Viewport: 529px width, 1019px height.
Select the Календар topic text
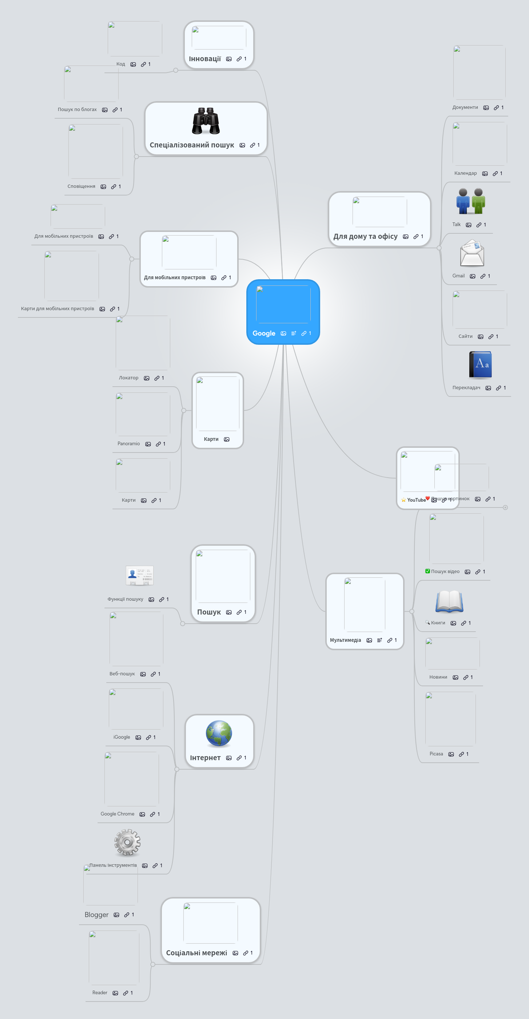click(465, 173)
